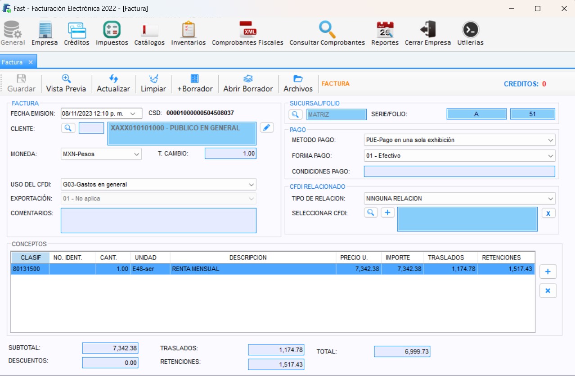Open the Impuestos calculator icon
Screen dimensions: 575x376
pyautogui.click(x=112, y=30)
